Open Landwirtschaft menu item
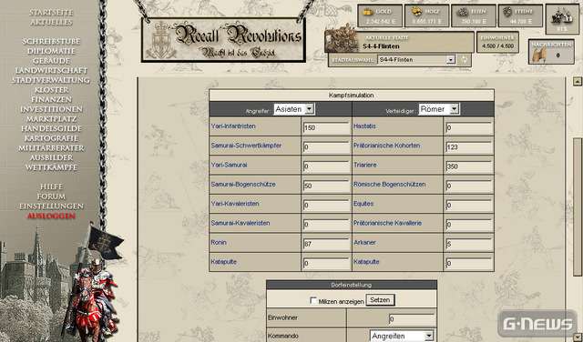Image resolution: width=583 pixels, height=342 pixels. 51,70
